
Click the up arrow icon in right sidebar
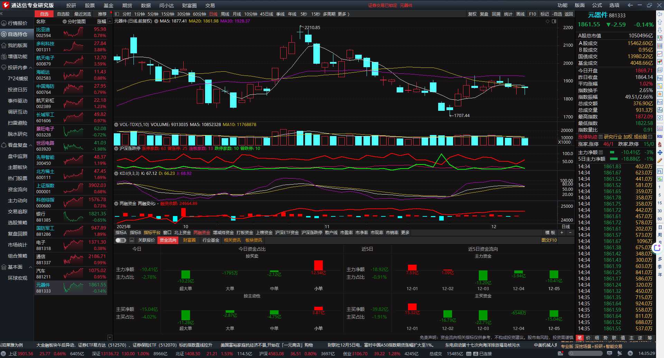tap(660, 22)
